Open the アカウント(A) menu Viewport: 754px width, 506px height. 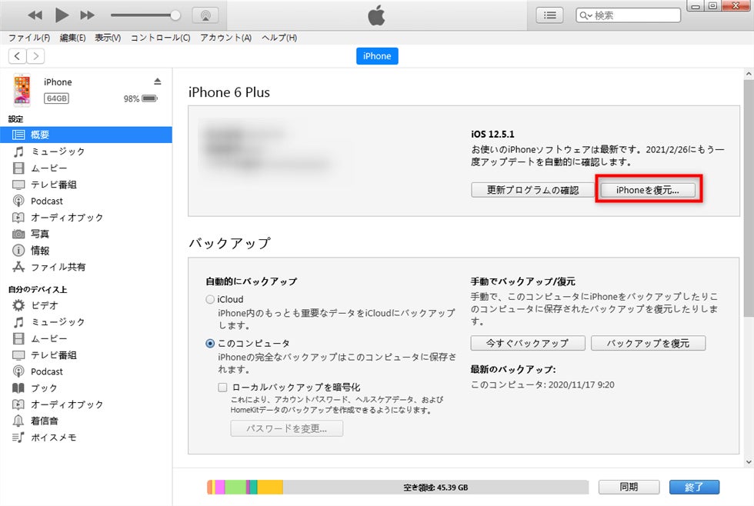pos(225,38)
